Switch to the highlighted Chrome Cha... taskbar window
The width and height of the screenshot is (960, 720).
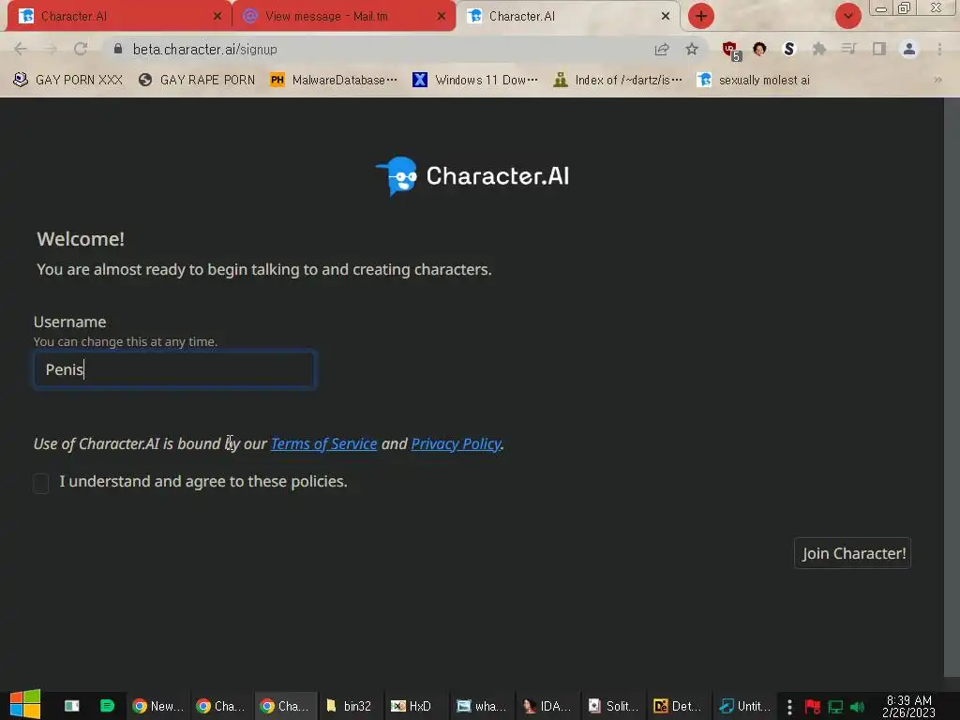285,706
